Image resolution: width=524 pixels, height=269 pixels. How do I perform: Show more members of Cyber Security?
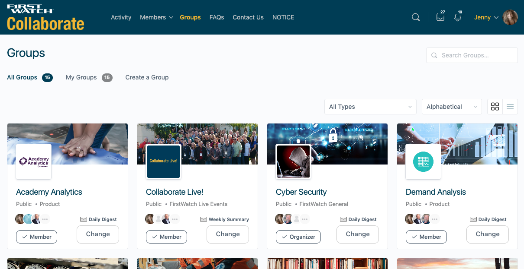point(305,219)
